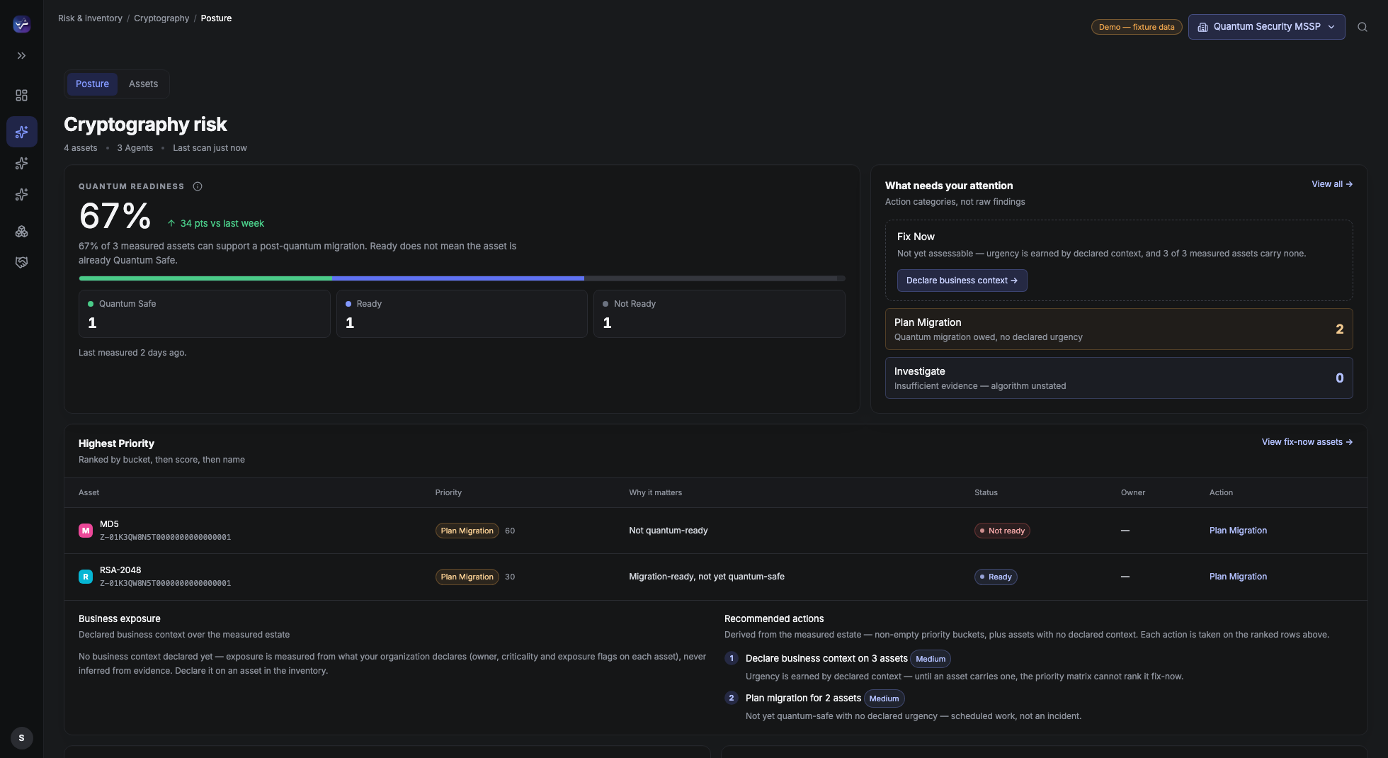Click the 'Not ready' status badge
The width and height of the screenshot is (1388, 758).
click(x=1002, y=531)
